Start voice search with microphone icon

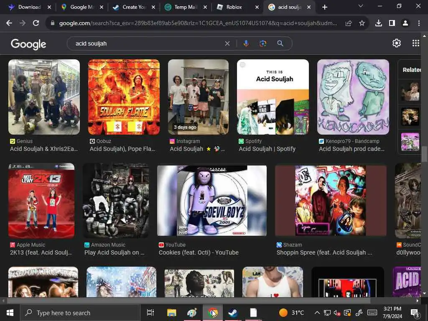point(246,43)
